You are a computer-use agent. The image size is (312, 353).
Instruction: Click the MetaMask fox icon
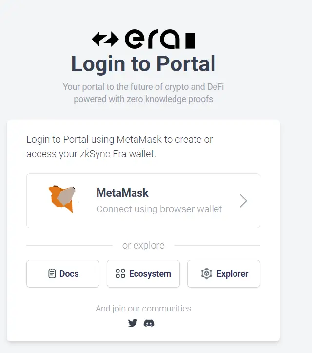[62, 199]
